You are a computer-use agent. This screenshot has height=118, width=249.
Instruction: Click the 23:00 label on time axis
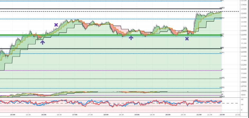coord(222,115)
